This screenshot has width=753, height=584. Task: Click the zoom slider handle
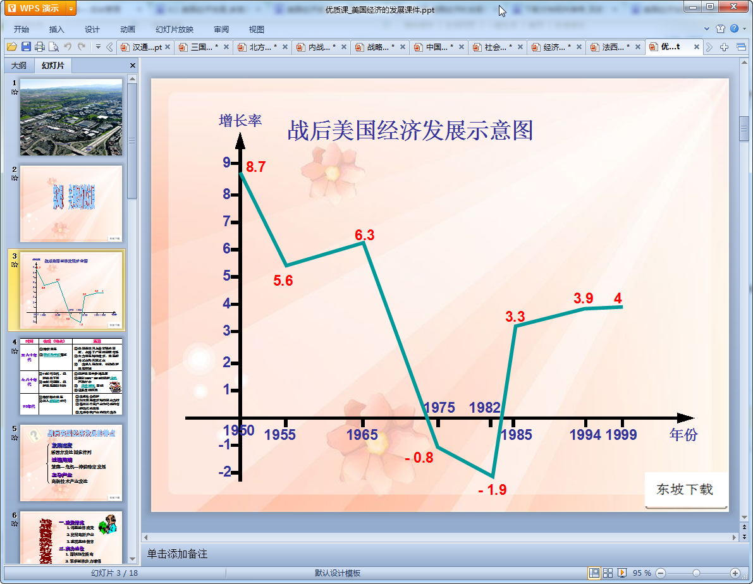pyautogui.click(x=696, y=573)
